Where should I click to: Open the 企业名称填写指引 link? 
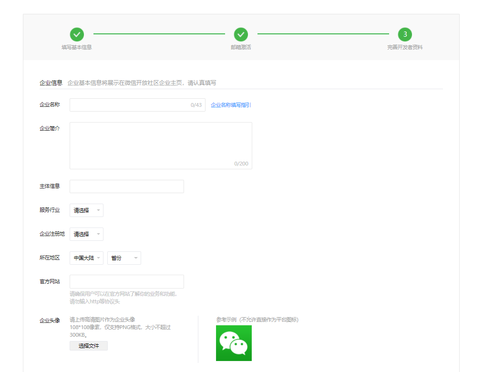tap(231, 105)
